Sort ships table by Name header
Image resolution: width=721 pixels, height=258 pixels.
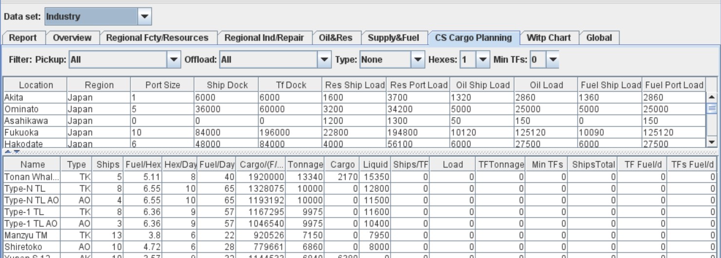point(33,165)
